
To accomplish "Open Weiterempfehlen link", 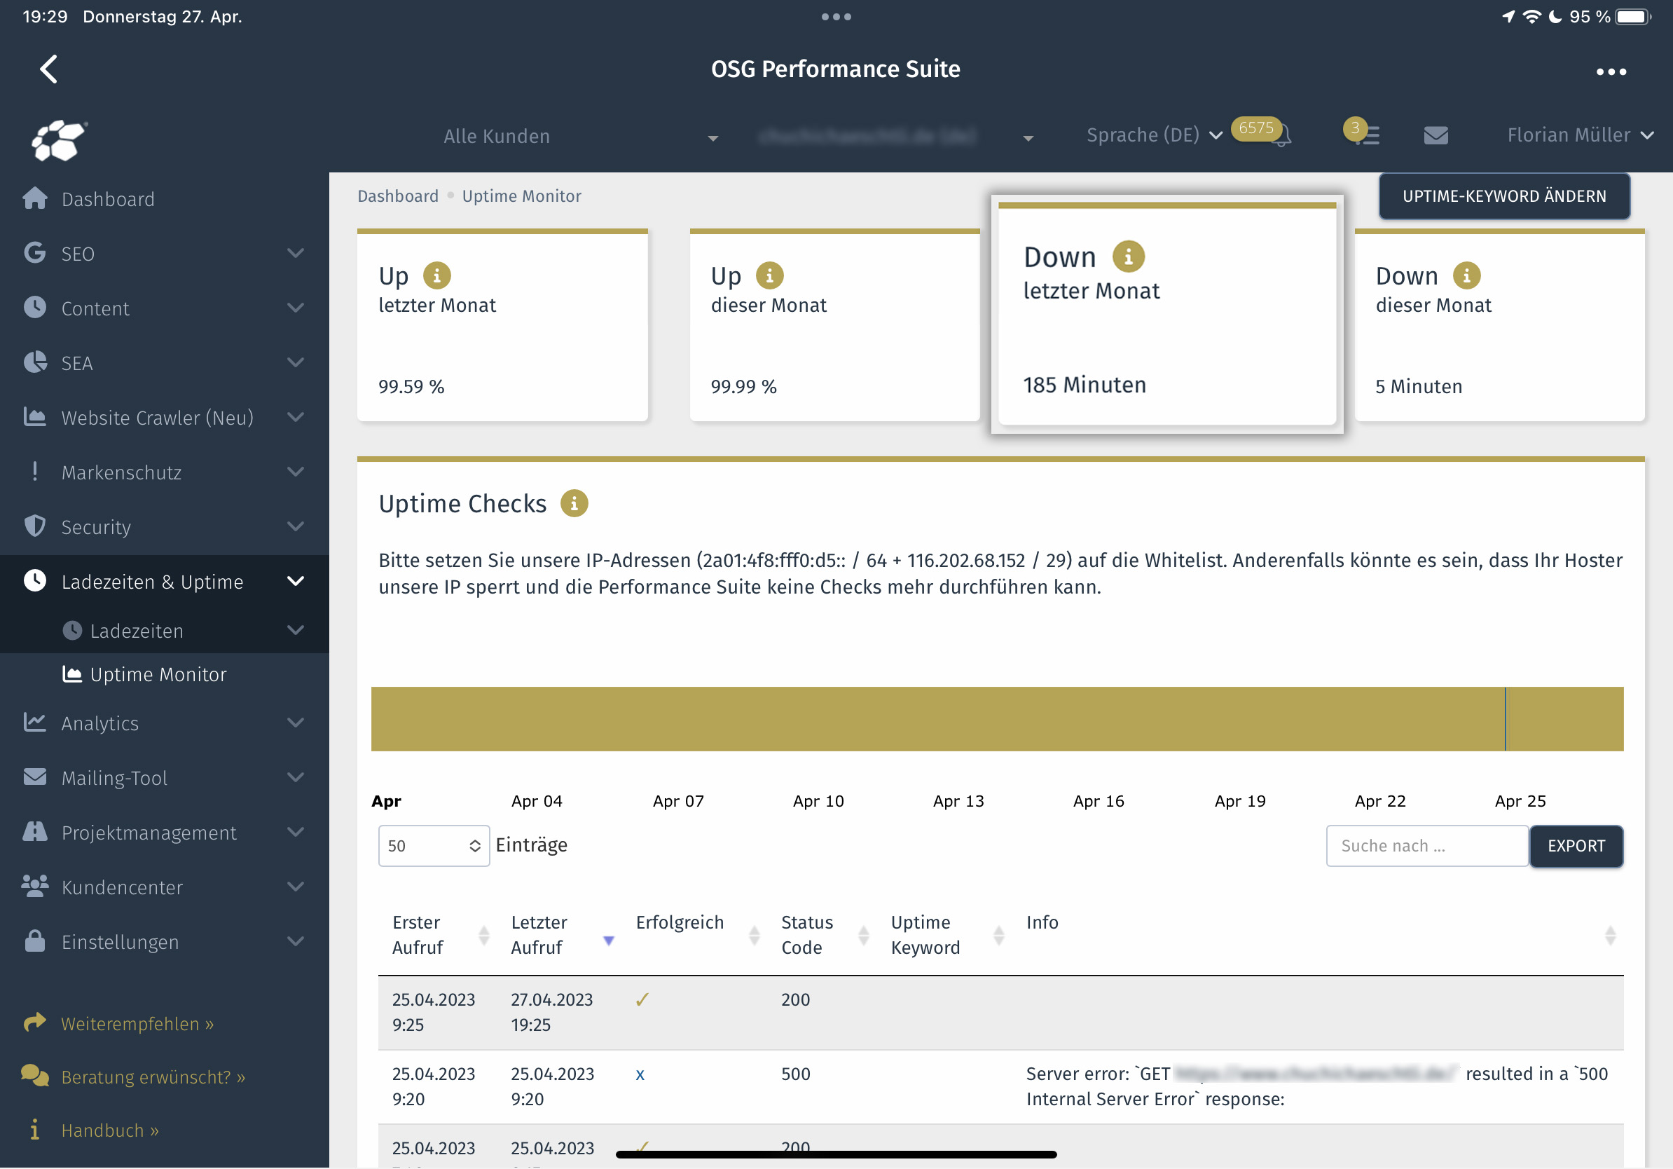I will 138,1024.
